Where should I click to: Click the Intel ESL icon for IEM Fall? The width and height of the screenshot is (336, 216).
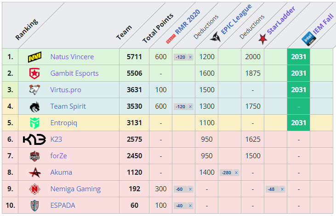click(x=309, y=39)
